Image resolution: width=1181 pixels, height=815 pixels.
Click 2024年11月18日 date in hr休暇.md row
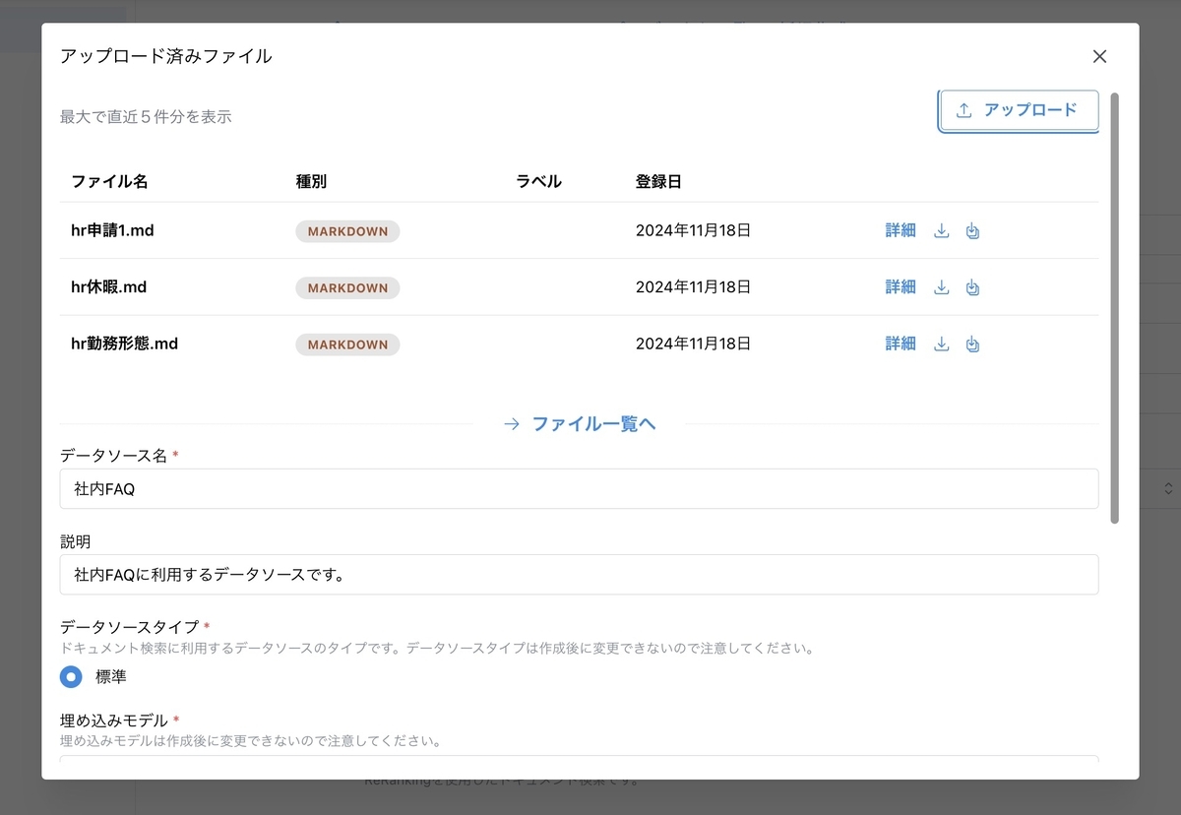[x=693, y=286]
